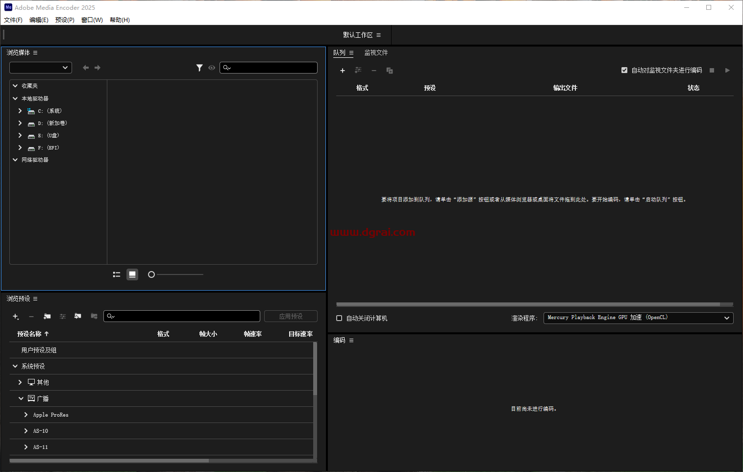Screen dimensions: 743x472
Task: Expand the F: (EFI) drive
Action: (20, 148)
